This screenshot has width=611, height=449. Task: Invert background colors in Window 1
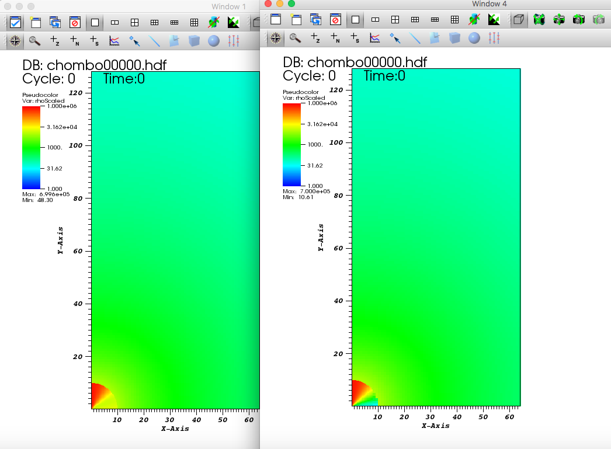[234, 22]
